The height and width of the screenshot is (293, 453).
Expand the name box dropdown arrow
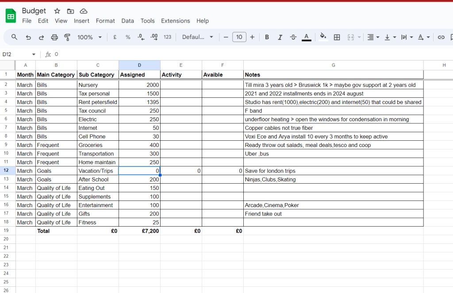coord(34,54)
